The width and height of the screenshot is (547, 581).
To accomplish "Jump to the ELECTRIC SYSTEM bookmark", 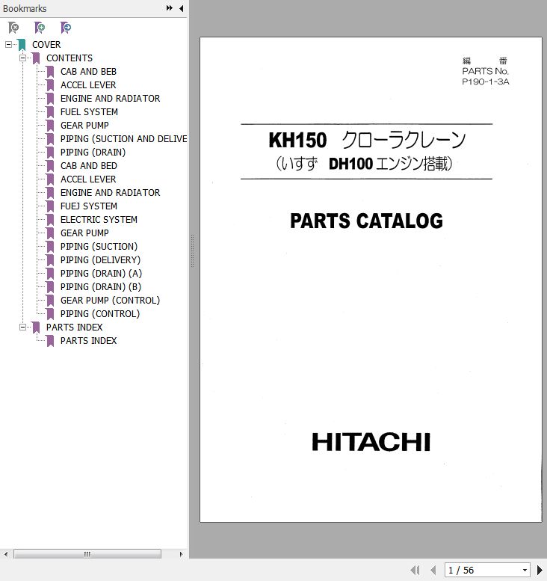I will 99,219.
